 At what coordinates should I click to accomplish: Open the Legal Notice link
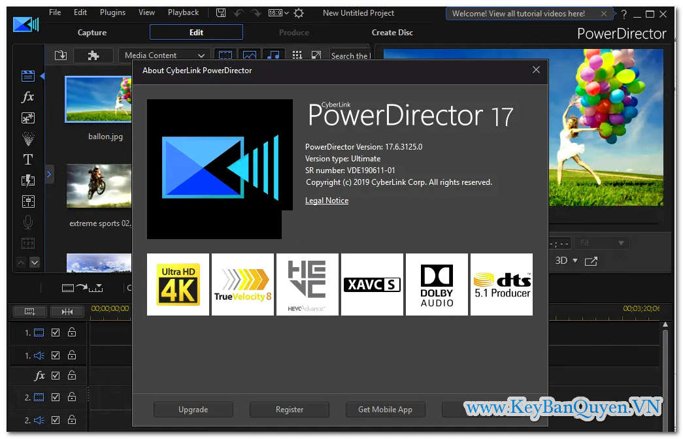pos(327,201)
